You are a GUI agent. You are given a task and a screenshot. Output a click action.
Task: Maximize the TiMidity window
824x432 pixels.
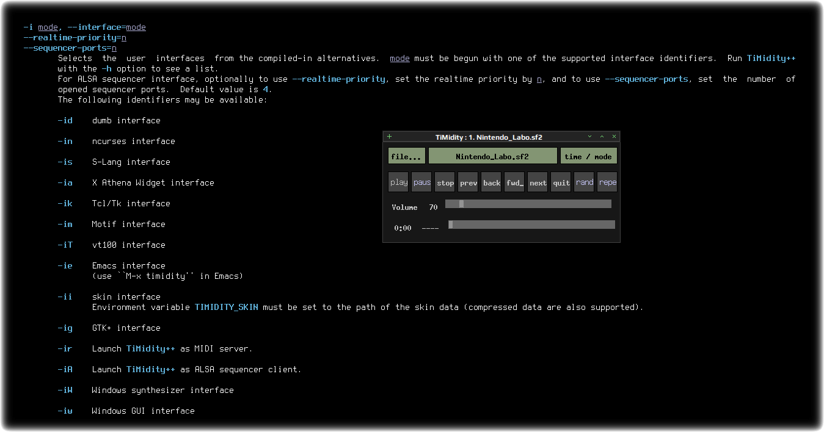tap(602, 137)
